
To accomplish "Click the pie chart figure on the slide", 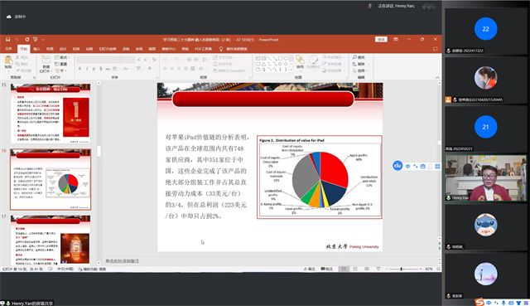I will pos(320,177).
